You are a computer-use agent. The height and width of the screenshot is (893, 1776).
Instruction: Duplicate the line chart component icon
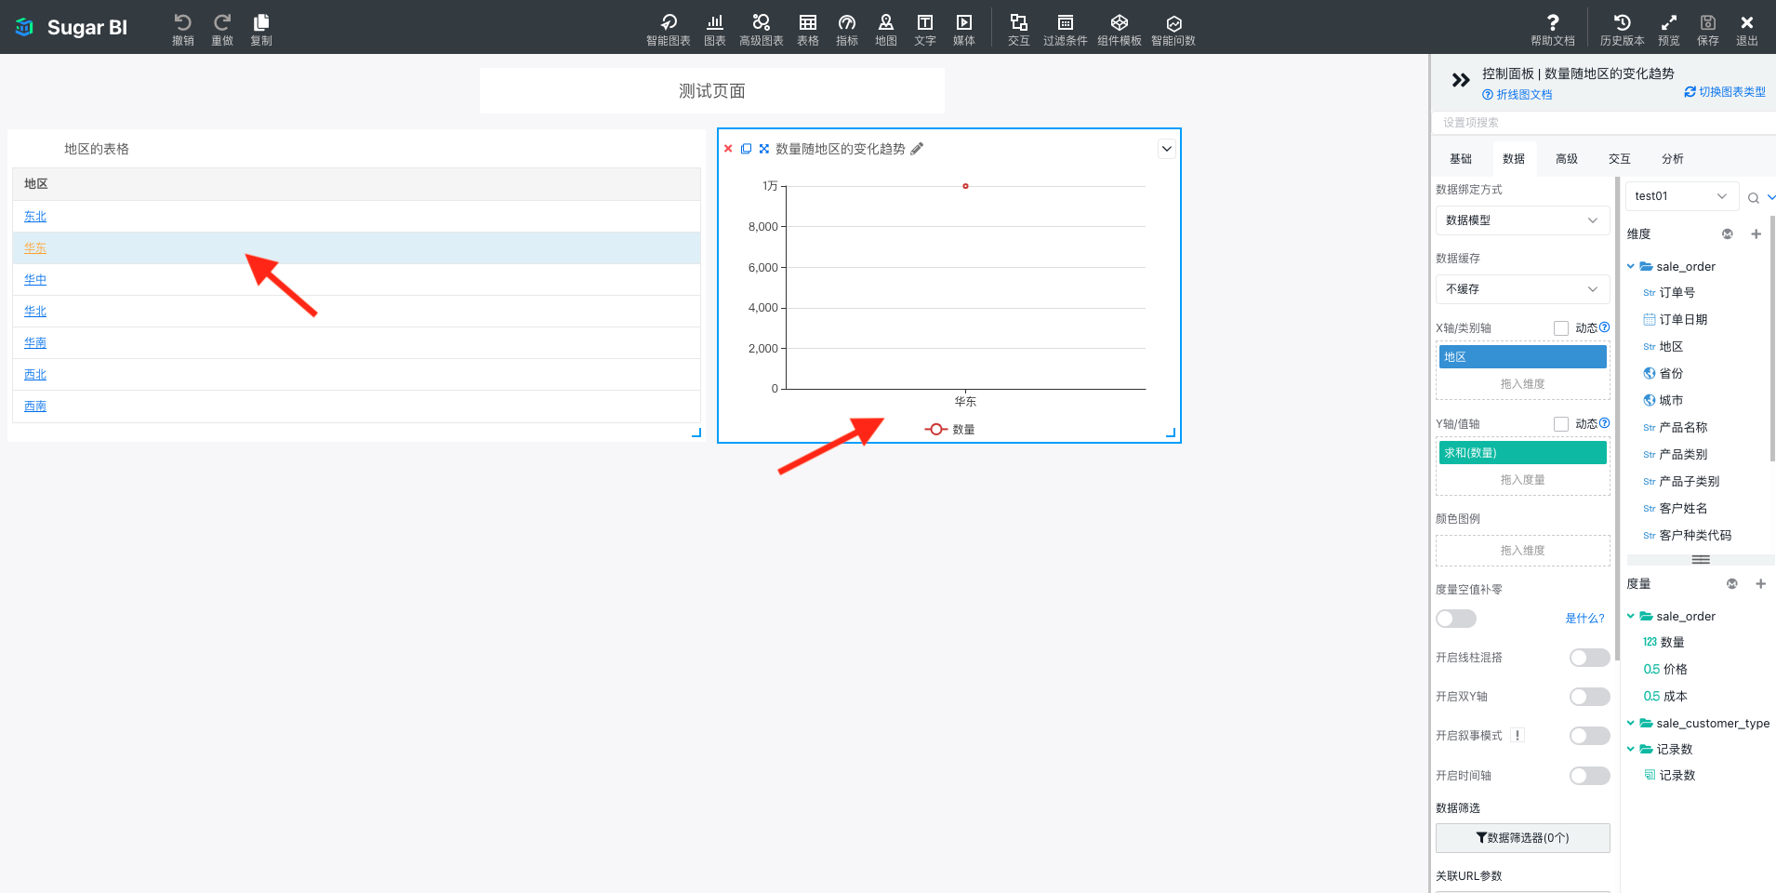(746, 149)
